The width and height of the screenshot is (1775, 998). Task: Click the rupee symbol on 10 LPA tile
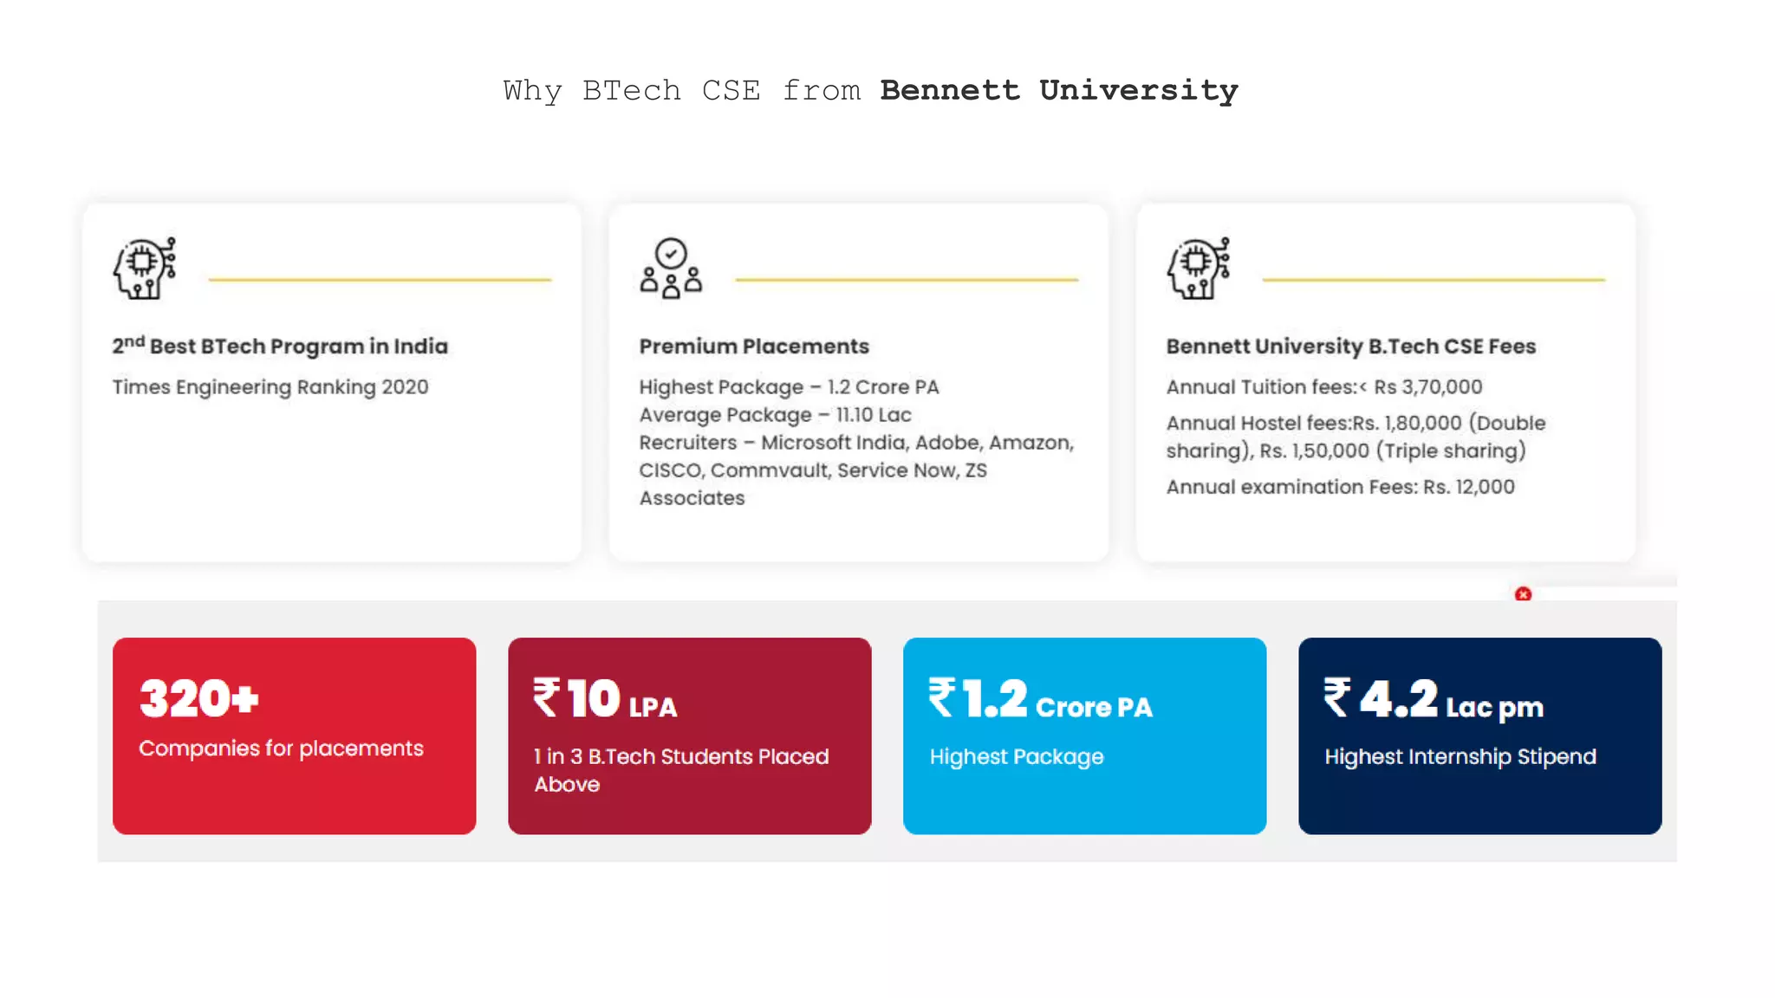tap(547, 698)
